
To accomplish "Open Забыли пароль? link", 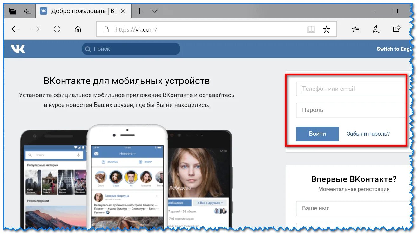I will pyautogui.click(x=368, y=134).
